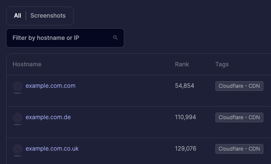Click the Cloudflare - CDN tag for example.com.co.uk
This screenshot has width=271, height=164.
tap(239, 149)
